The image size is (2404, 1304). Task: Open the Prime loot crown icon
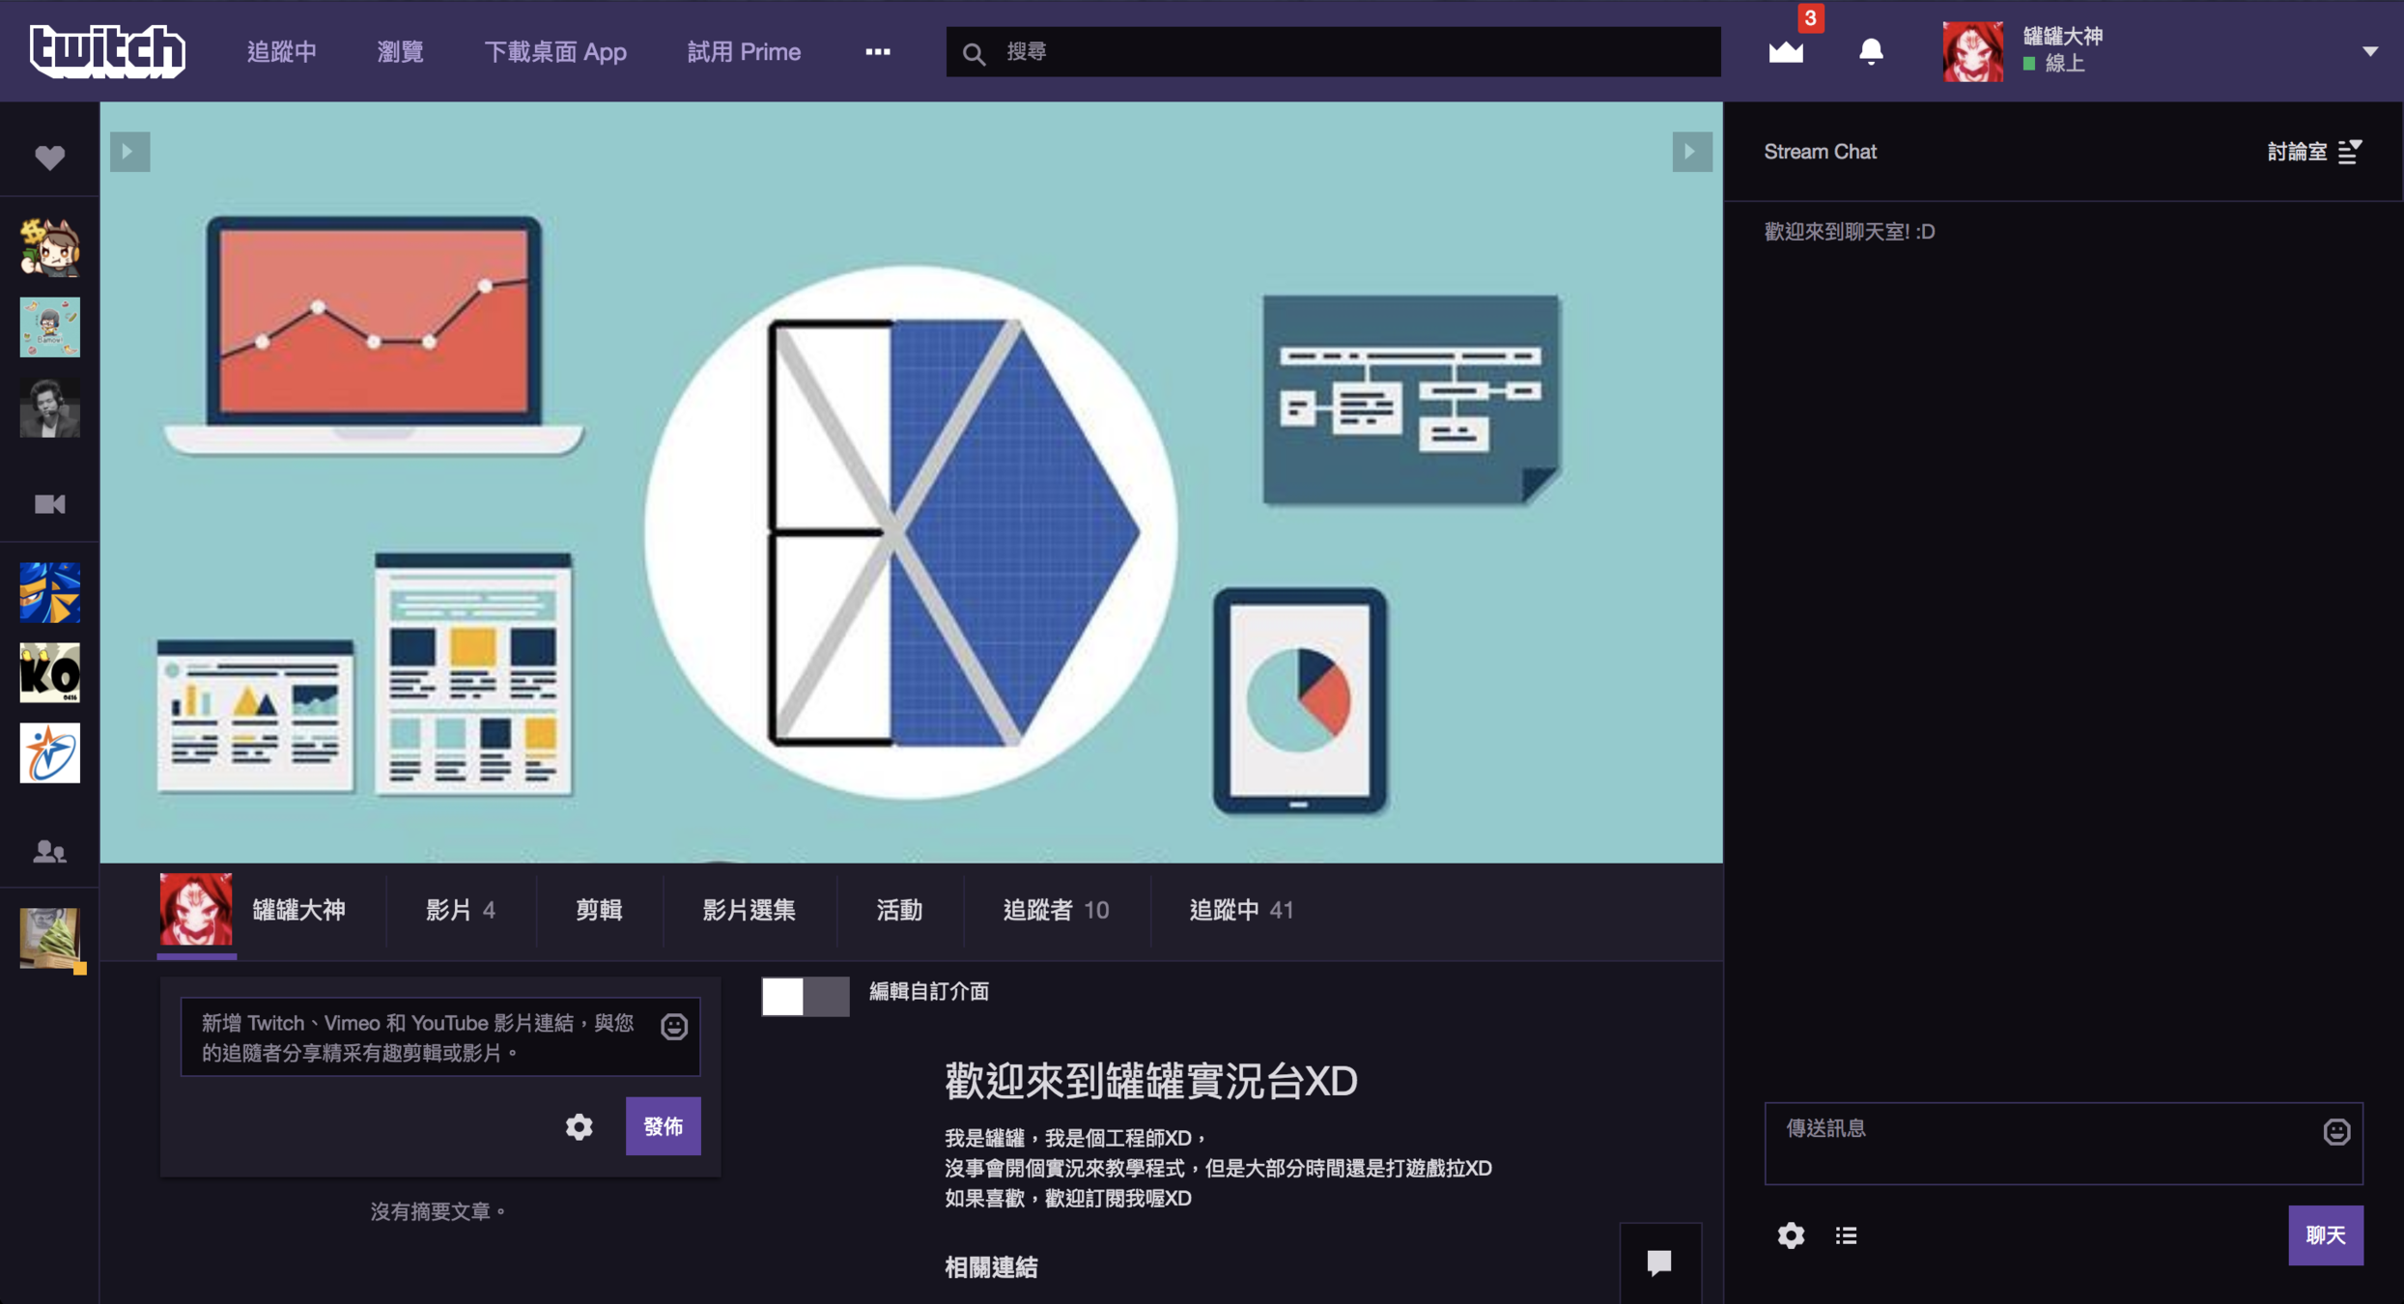tap(1786, 51)
